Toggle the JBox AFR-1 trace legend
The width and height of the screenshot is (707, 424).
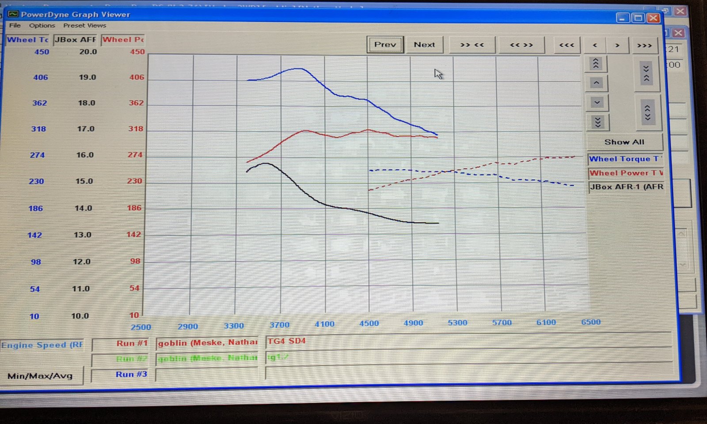[x=626, y=187]
